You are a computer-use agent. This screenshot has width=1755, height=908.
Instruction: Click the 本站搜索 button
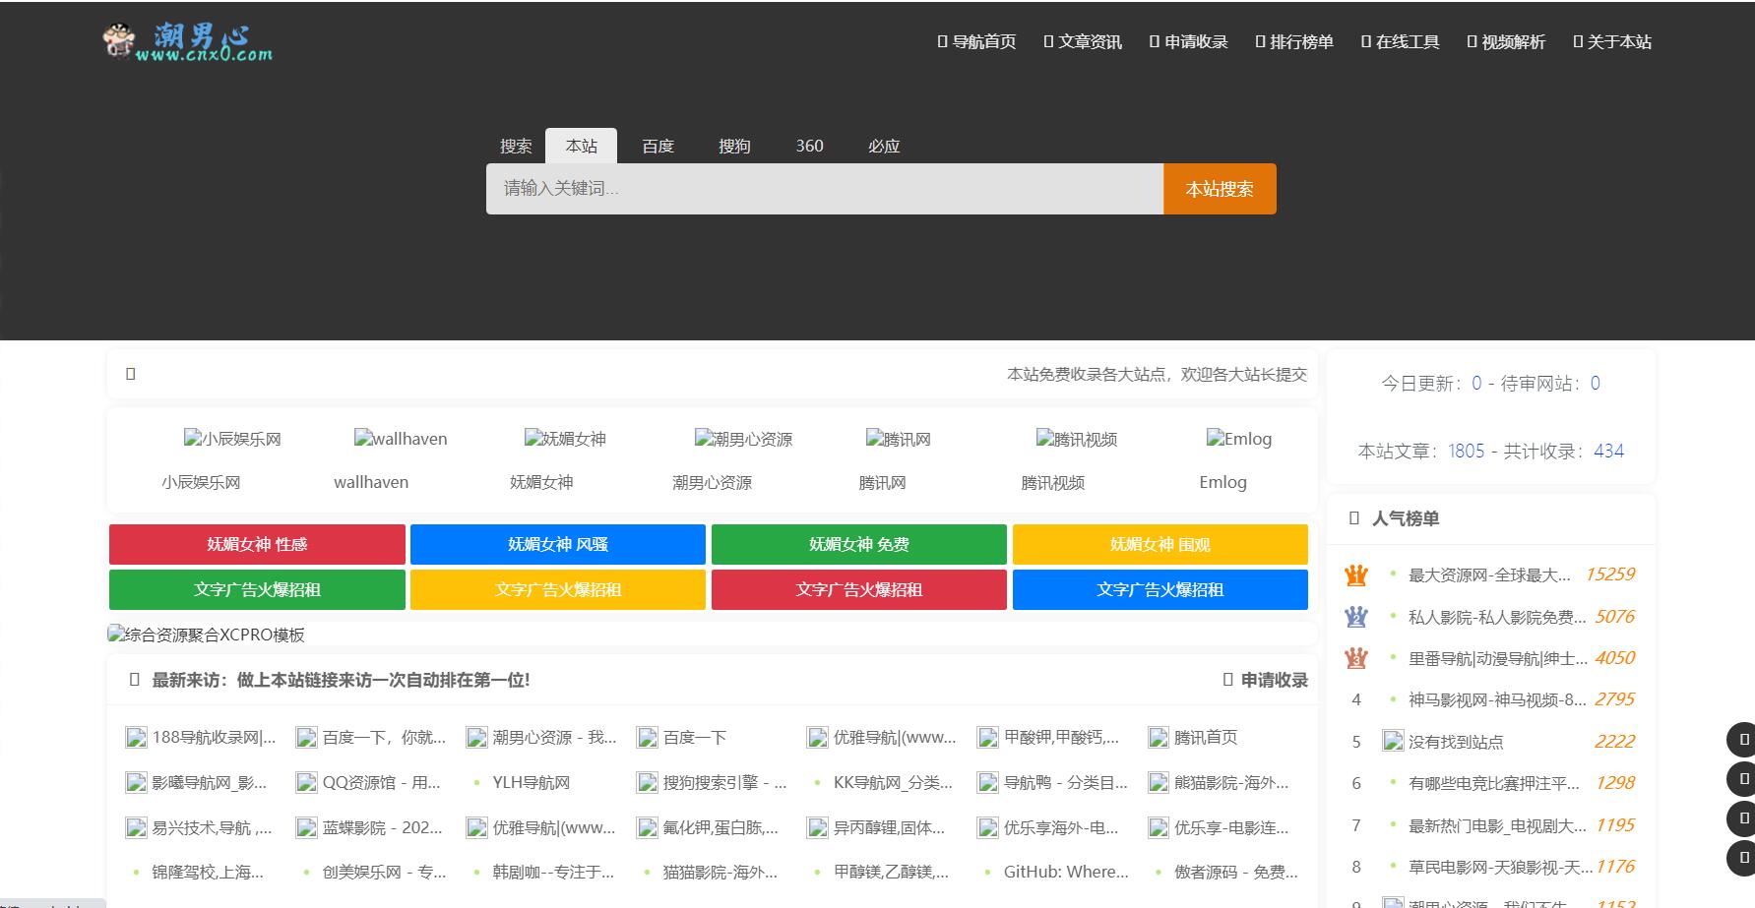click(x=1219, y=188)
